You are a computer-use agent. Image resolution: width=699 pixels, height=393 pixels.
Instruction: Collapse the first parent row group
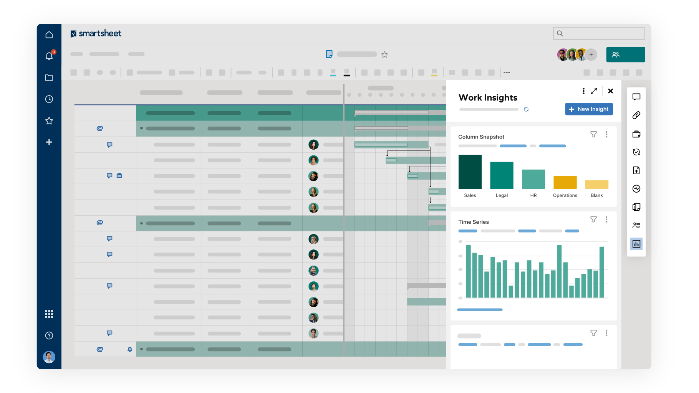coord(141,129)
